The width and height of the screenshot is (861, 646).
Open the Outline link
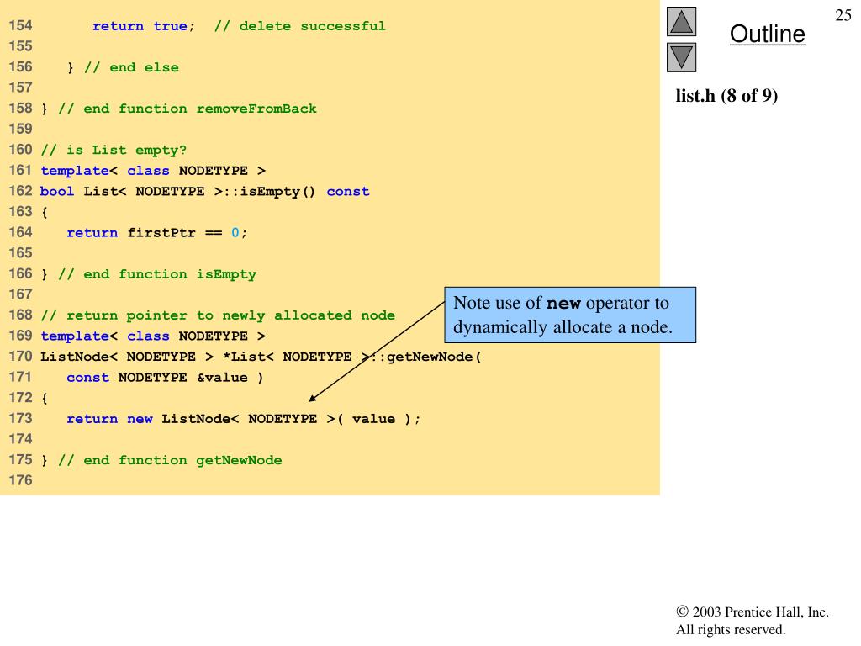(767, 34)
